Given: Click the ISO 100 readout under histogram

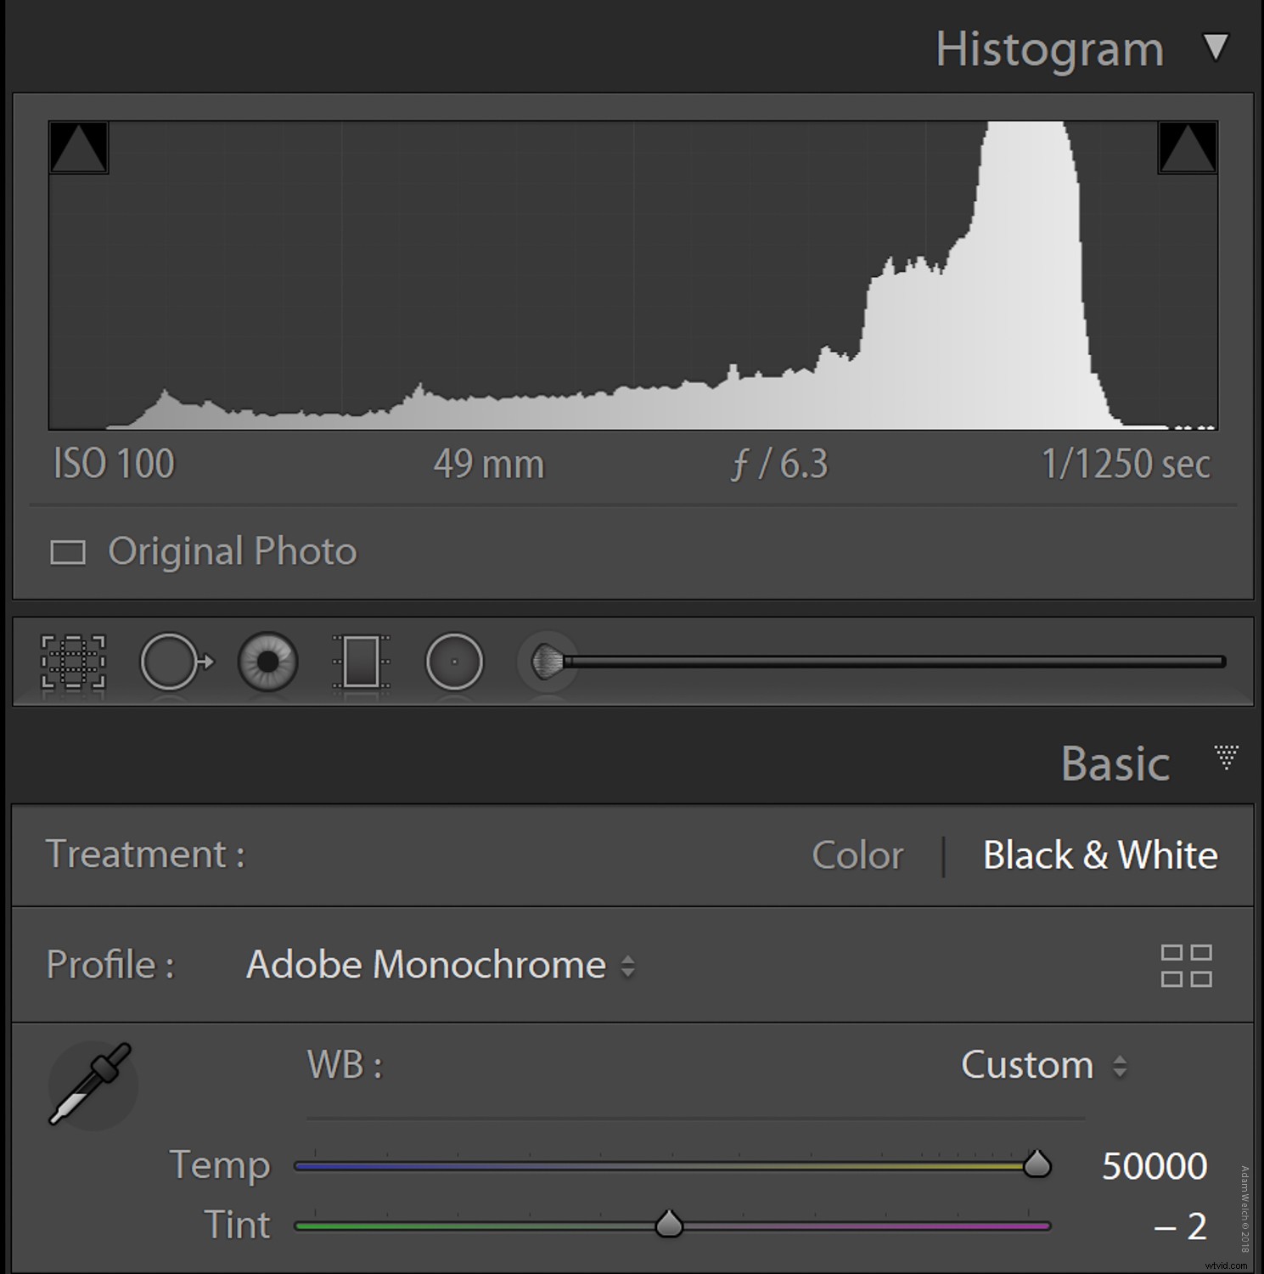Looking at the screenshot, I should click(x=114, y=464).
